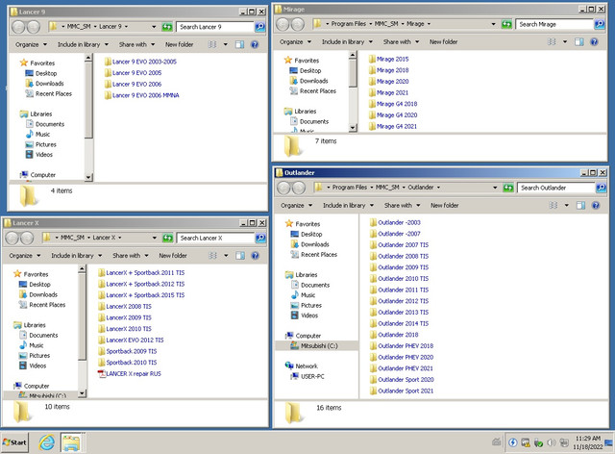Click MMC_SM breadcrumb arrow in Mirage address bar
Screen dimensions: 615x454
pyautogui.click(x=402, y=24)
